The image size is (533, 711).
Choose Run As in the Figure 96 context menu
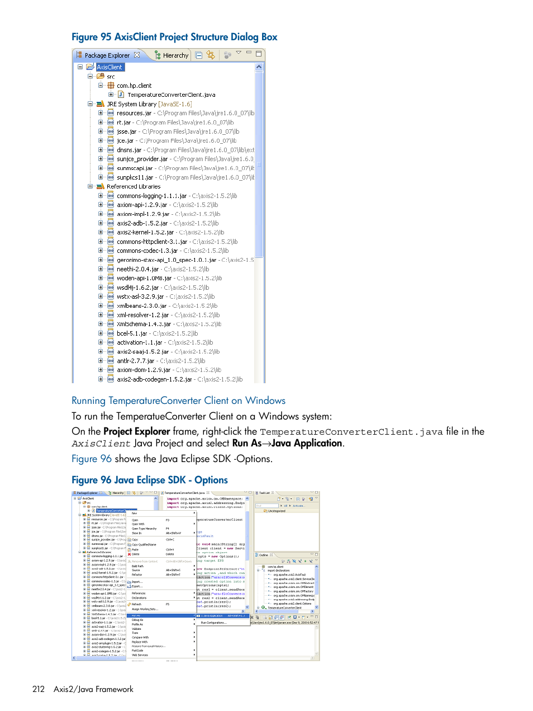pyautogui.click(x=161, y=615)
